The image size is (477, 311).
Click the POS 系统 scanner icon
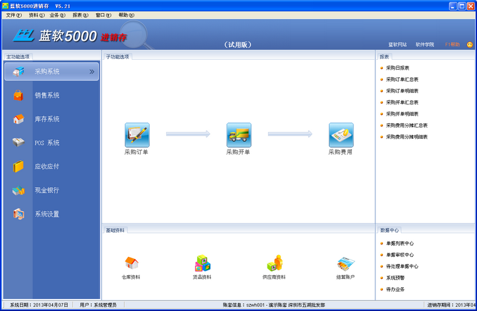[18, 142]
